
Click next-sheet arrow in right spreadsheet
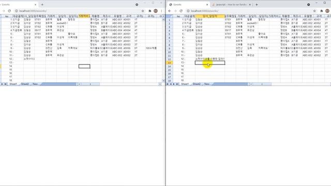pyautogui.click(x=174, y=84)
